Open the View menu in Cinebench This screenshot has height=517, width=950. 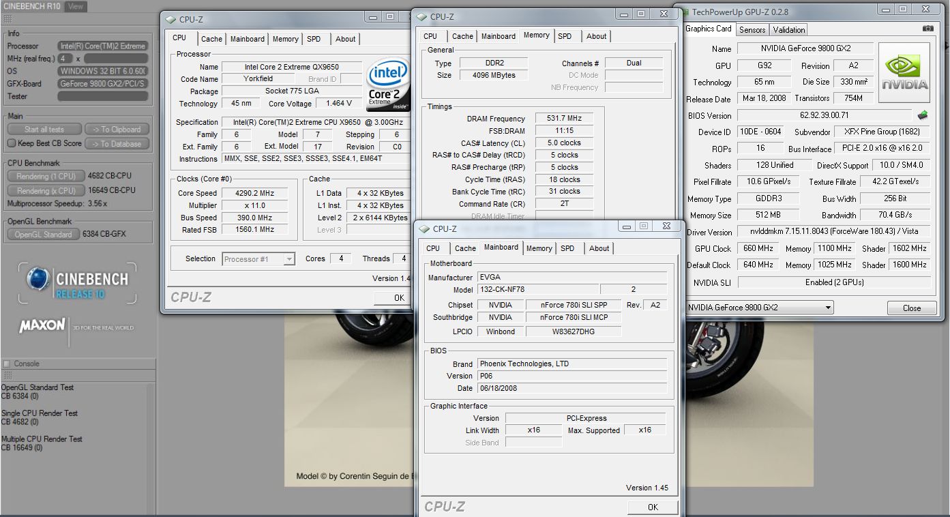pyautogui.click(x=75, y=6)
